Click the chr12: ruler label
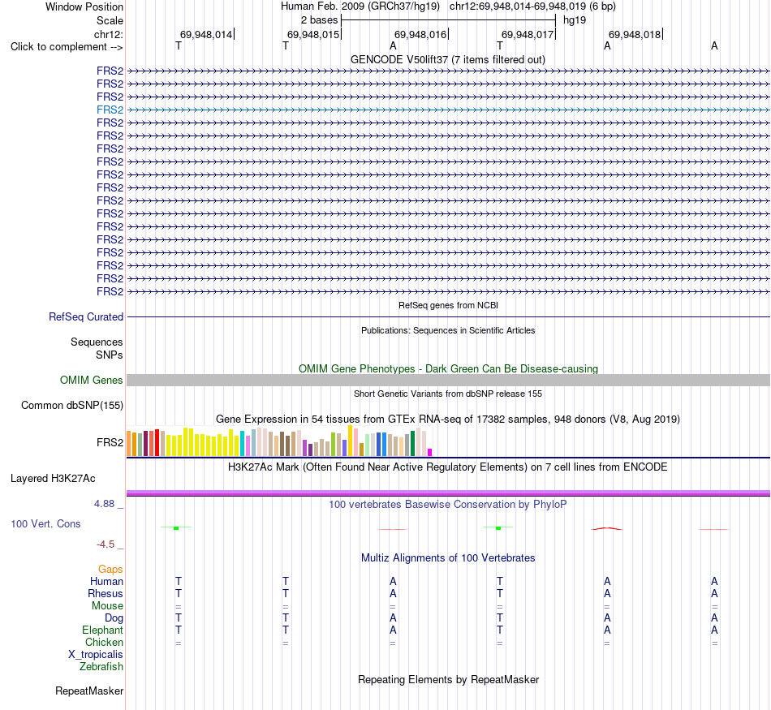Viewport: 771px width, 710px height. pos(108,34)
